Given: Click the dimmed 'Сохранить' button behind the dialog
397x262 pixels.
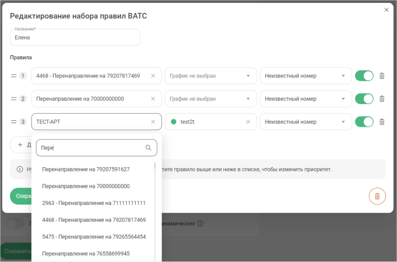Looking at the screenshot, I should (16, 251).
